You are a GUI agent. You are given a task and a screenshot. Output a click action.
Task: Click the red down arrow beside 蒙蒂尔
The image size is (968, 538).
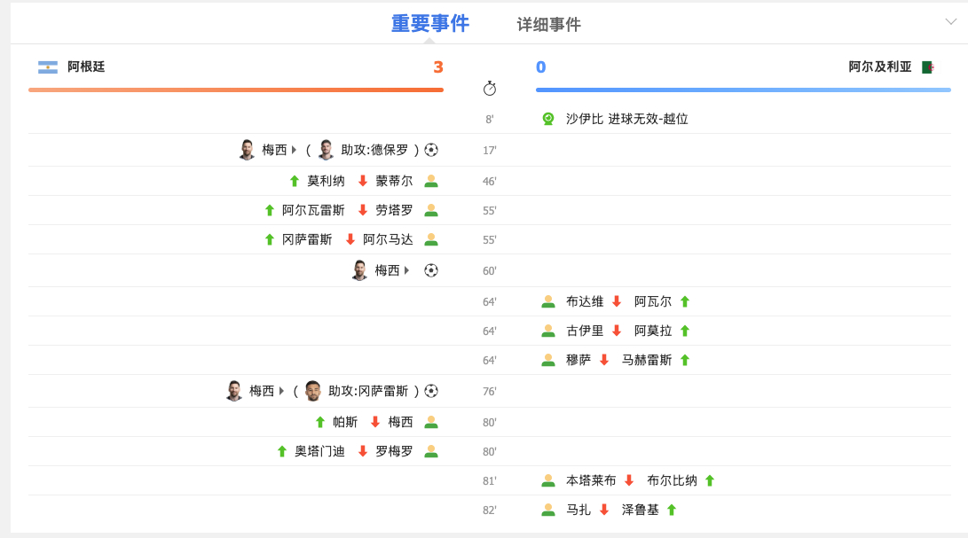point(363,181)
